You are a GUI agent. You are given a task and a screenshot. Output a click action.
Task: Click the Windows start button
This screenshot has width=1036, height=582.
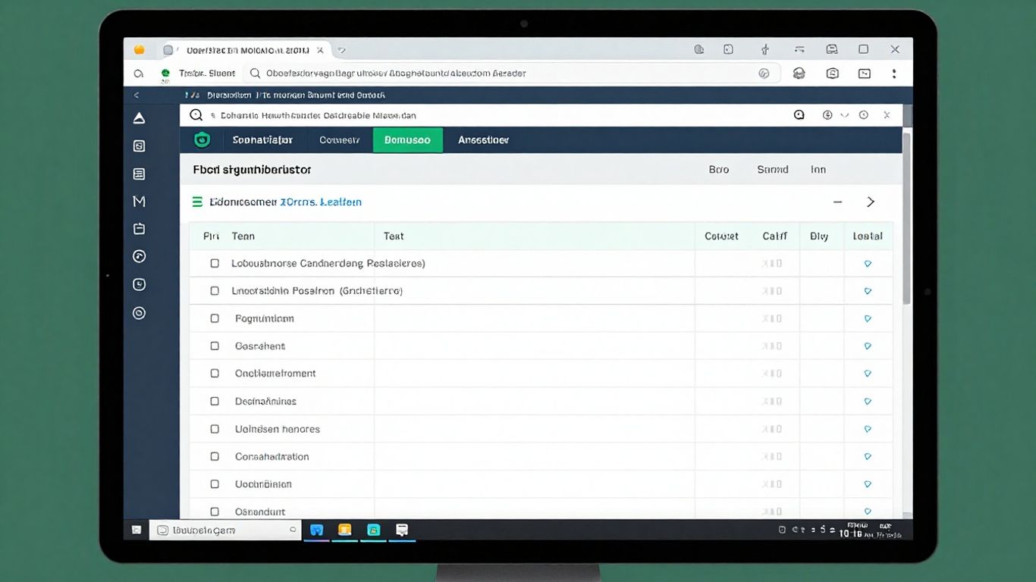tap(137, 530)
